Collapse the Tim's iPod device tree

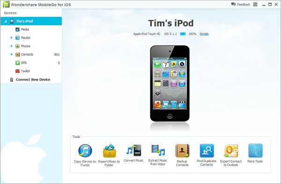[5, 21]
